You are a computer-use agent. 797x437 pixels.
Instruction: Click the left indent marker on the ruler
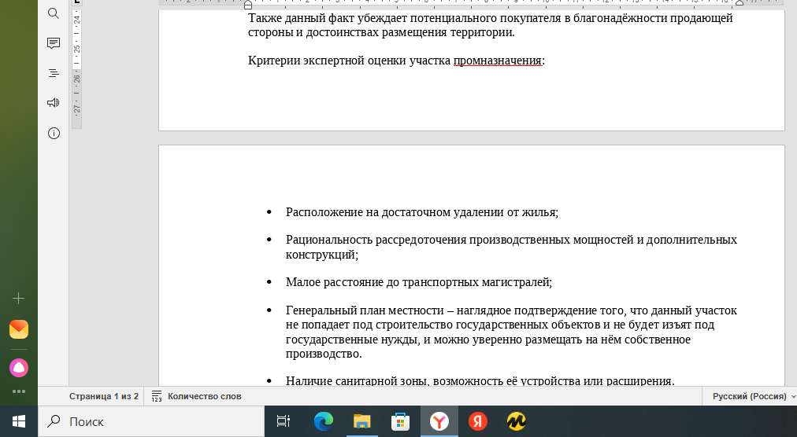[248, 5]
